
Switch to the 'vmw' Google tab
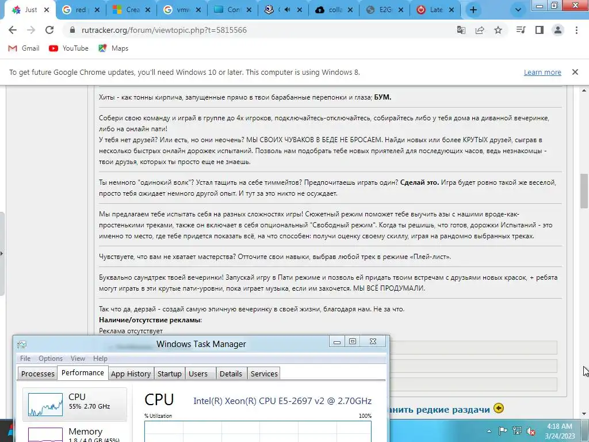182,10
